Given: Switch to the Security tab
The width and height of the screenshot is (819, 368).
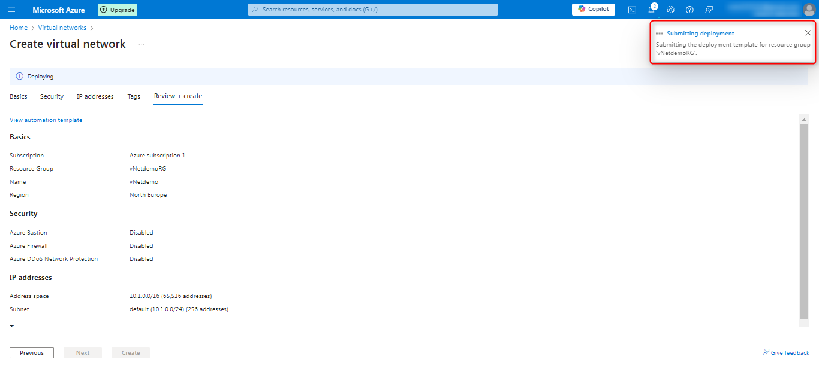Looking at the screenshot, I should [52, 96].
